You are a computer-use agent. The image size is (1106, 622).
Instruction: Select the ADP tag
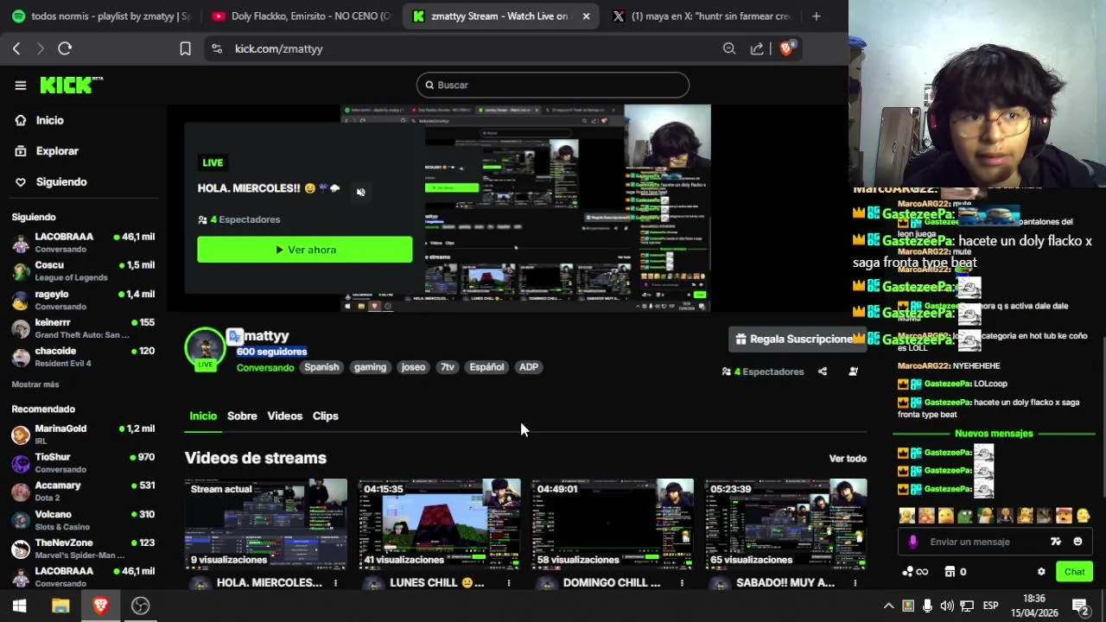click(529, 367)
